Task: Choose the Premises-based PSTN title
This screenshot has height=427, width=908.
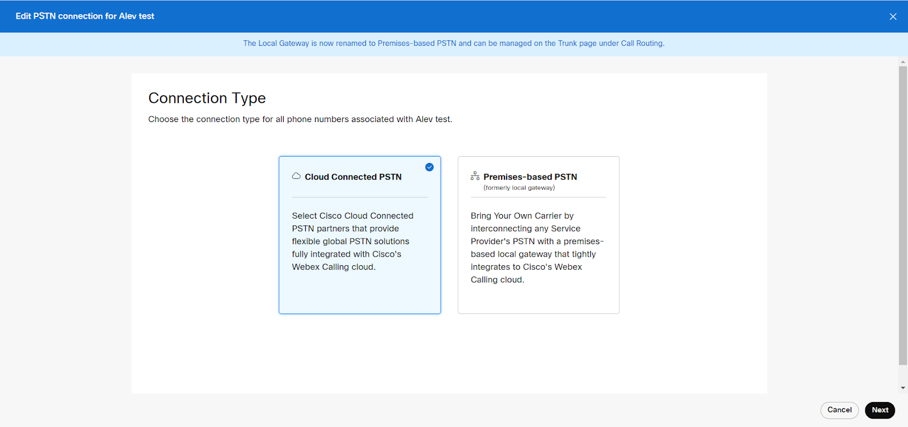Action: tap(530, 177)
